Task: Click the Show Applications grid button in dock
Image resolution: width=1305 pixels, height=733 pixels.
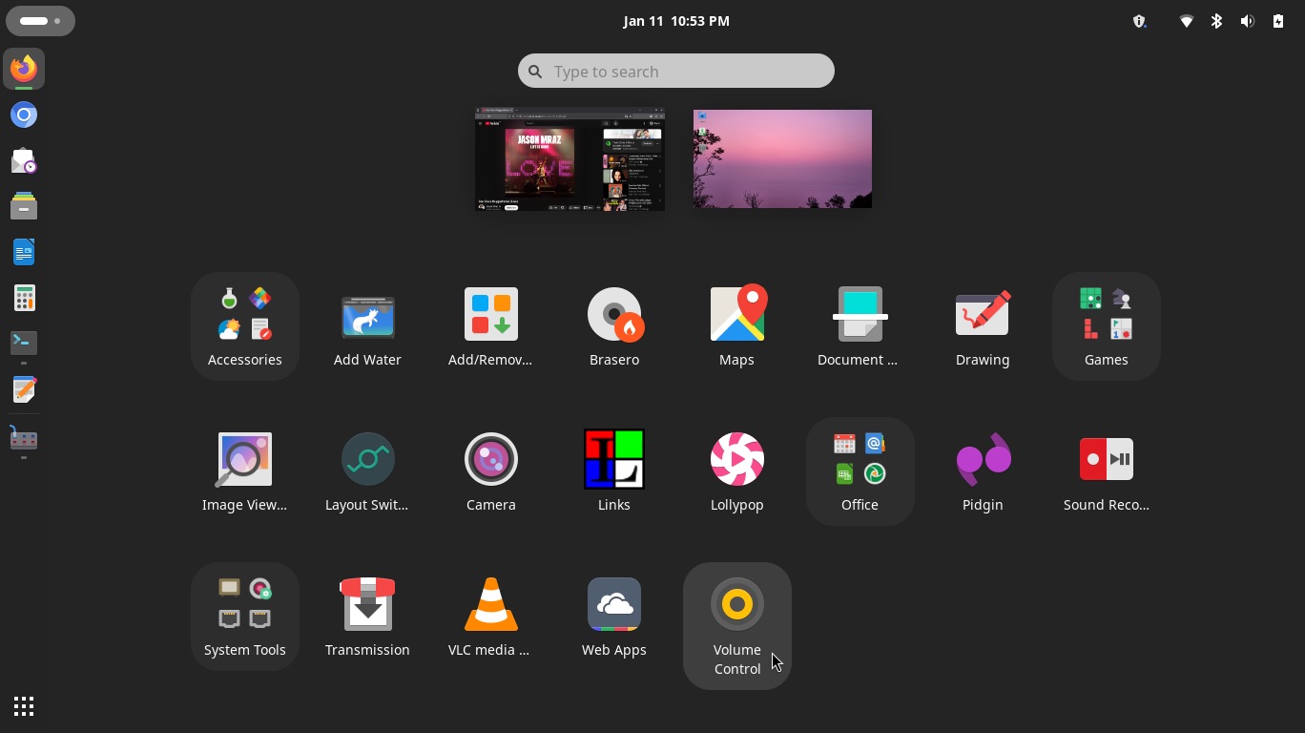Action: pos(24,706)
